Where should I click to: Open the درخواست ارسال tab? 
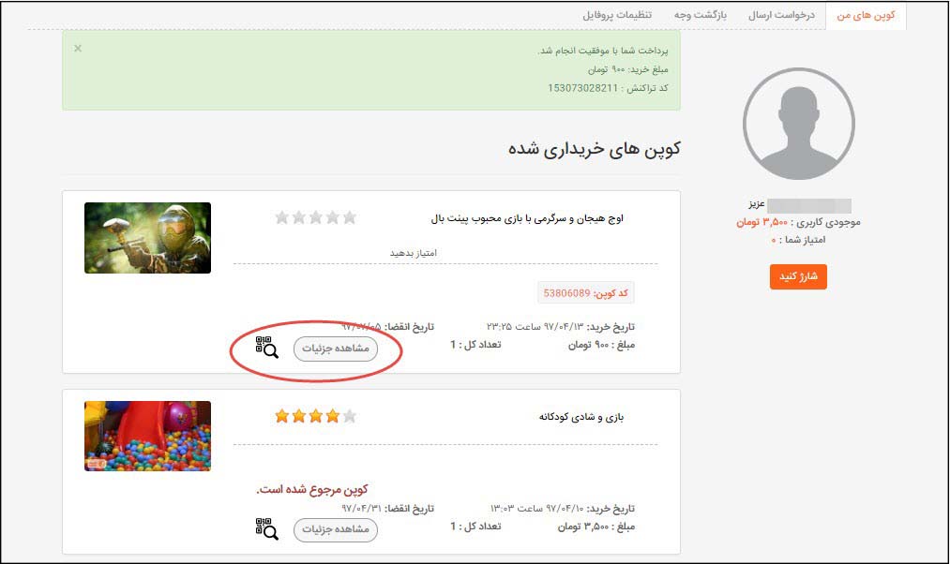tap(780, 16)
